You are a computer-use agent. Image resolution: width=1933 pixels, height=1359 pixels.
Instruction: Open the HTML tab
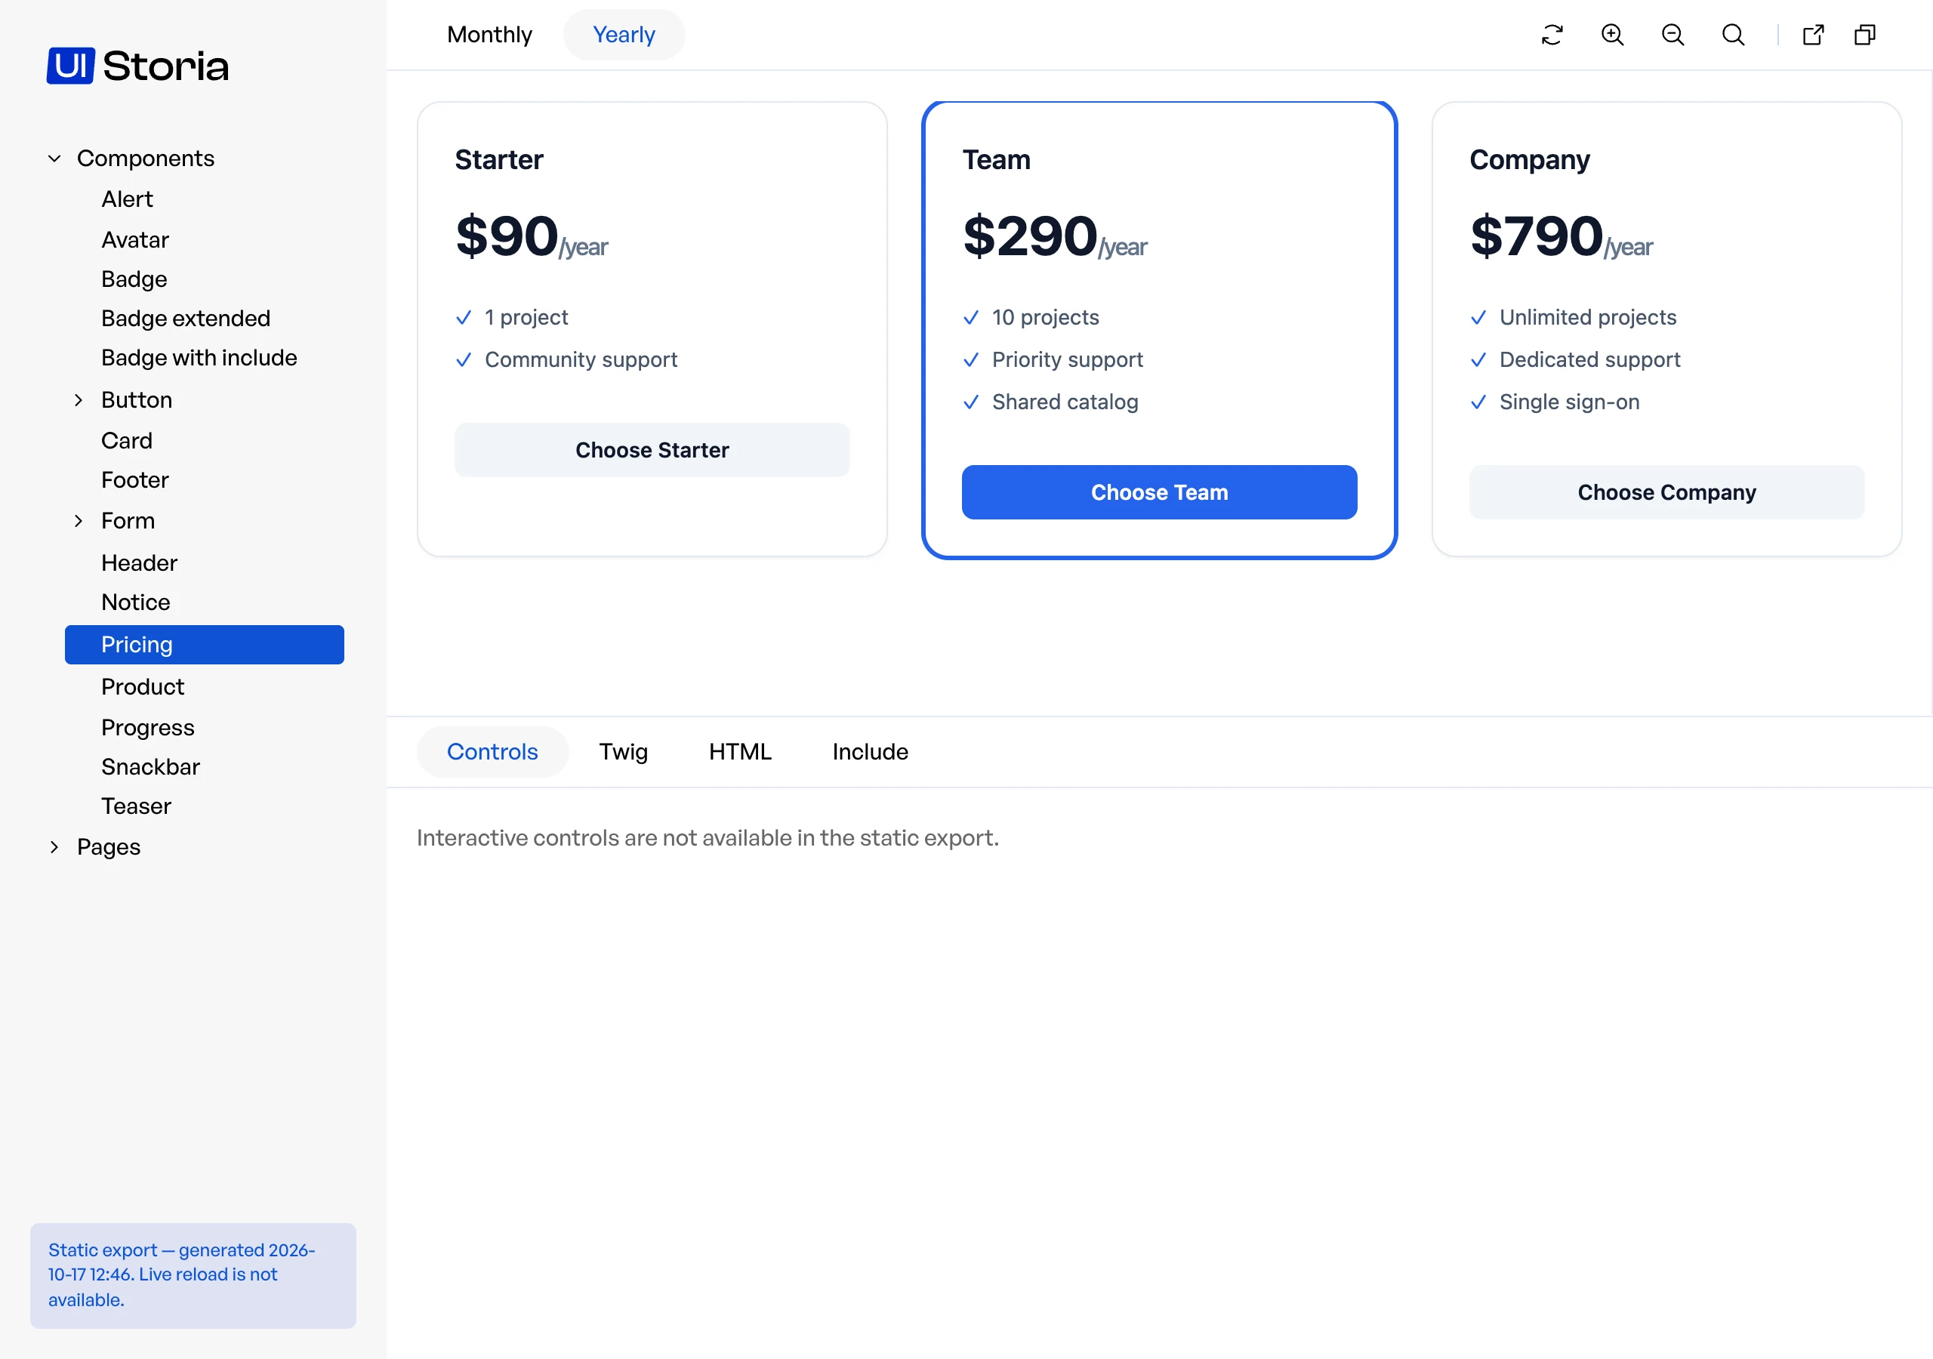740,752
